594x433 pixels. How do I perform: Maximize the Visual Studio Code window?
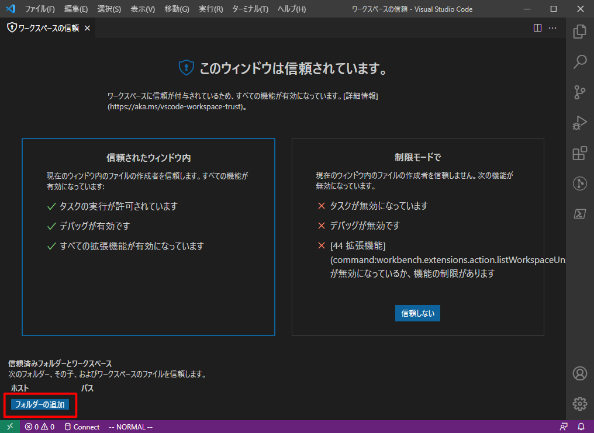click(554, 9)
